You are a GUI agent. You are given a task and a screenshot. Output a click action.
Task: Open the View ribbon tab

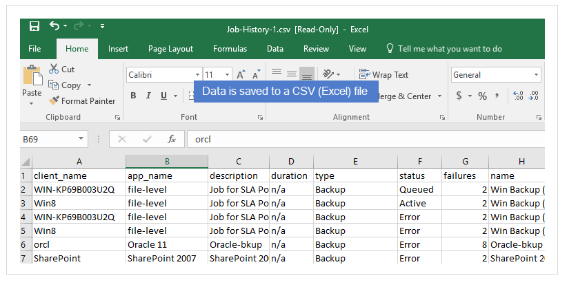pyautogui.click(x=357, y=49)
